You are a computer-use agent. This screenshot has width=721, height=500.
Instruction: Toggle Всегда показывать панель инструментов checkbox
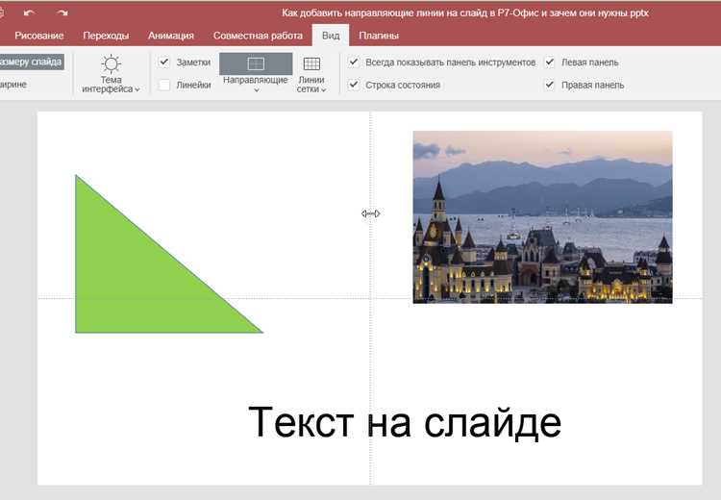(x=353, y=62)
